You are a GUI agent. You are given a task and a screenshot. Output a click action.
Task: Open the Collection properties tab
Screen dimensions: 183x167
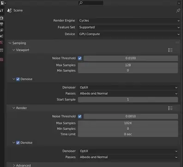(2, 50)
